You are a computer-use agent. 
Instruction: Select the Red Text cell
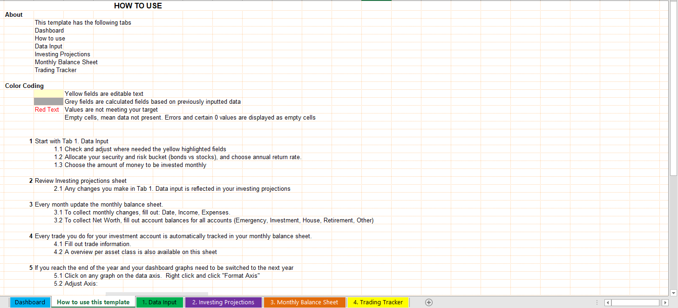coord(47,110)
